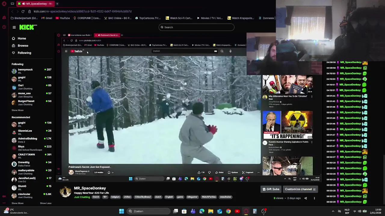Open Google Chrome from taskbar
This screenshot has height=216, width=385.
(228, 211)
